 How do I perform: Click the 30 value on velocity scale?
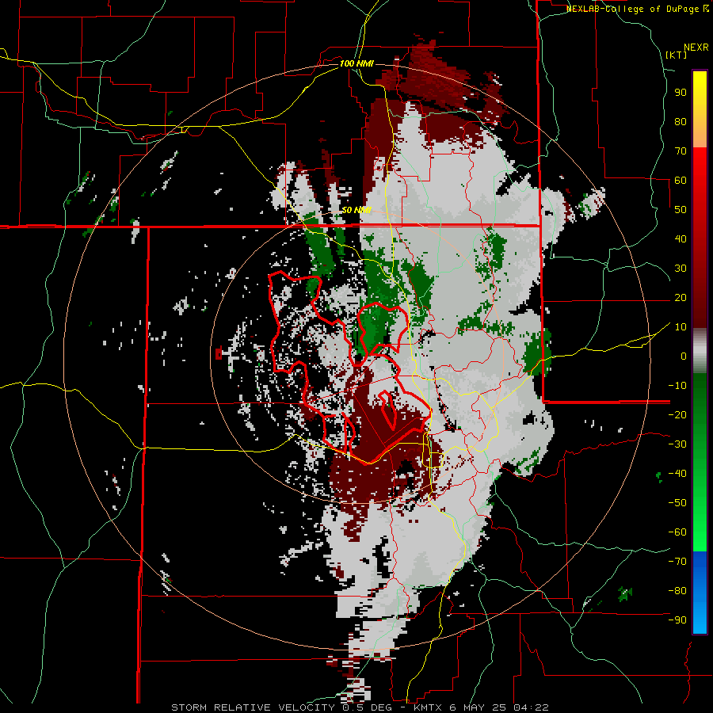(x=681, y=269)
